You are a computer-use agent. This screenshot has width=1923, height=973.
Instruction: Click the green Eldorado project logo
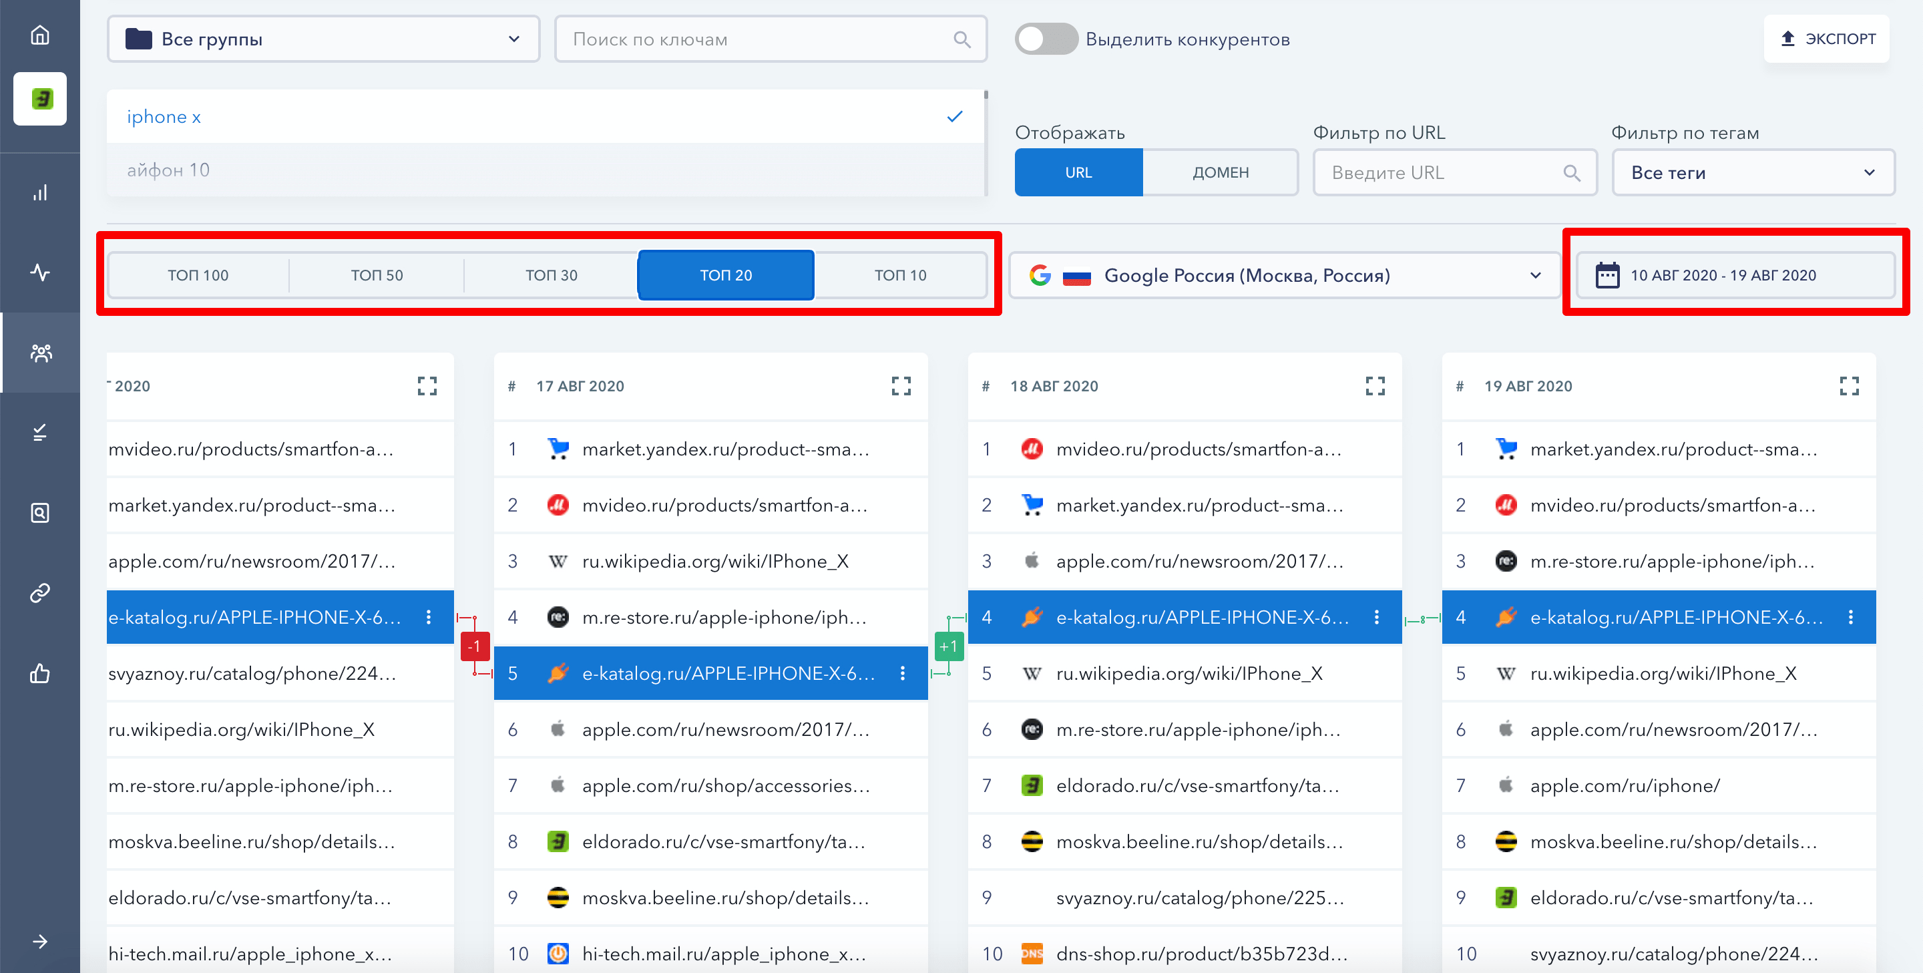pos(40,99)
